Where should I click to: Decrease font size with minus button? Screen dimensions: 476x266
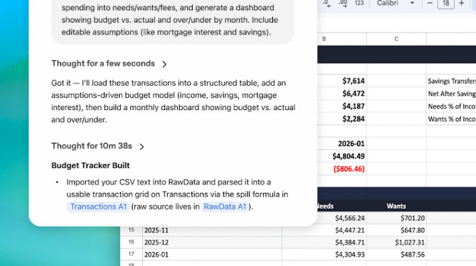430,3
